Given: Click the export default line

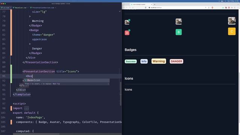Looking at the screenshot, I should pyautogui.click(x=26, y=113).
